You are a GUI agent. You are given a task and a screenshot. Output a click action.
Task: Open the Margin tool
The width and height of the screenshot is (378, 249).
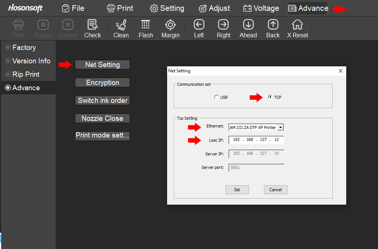click(x=170, y=28)
